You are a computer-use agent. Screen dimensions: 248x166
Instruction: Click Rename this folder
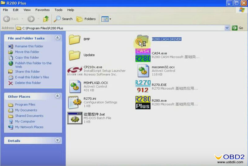[x=29, y=46]
